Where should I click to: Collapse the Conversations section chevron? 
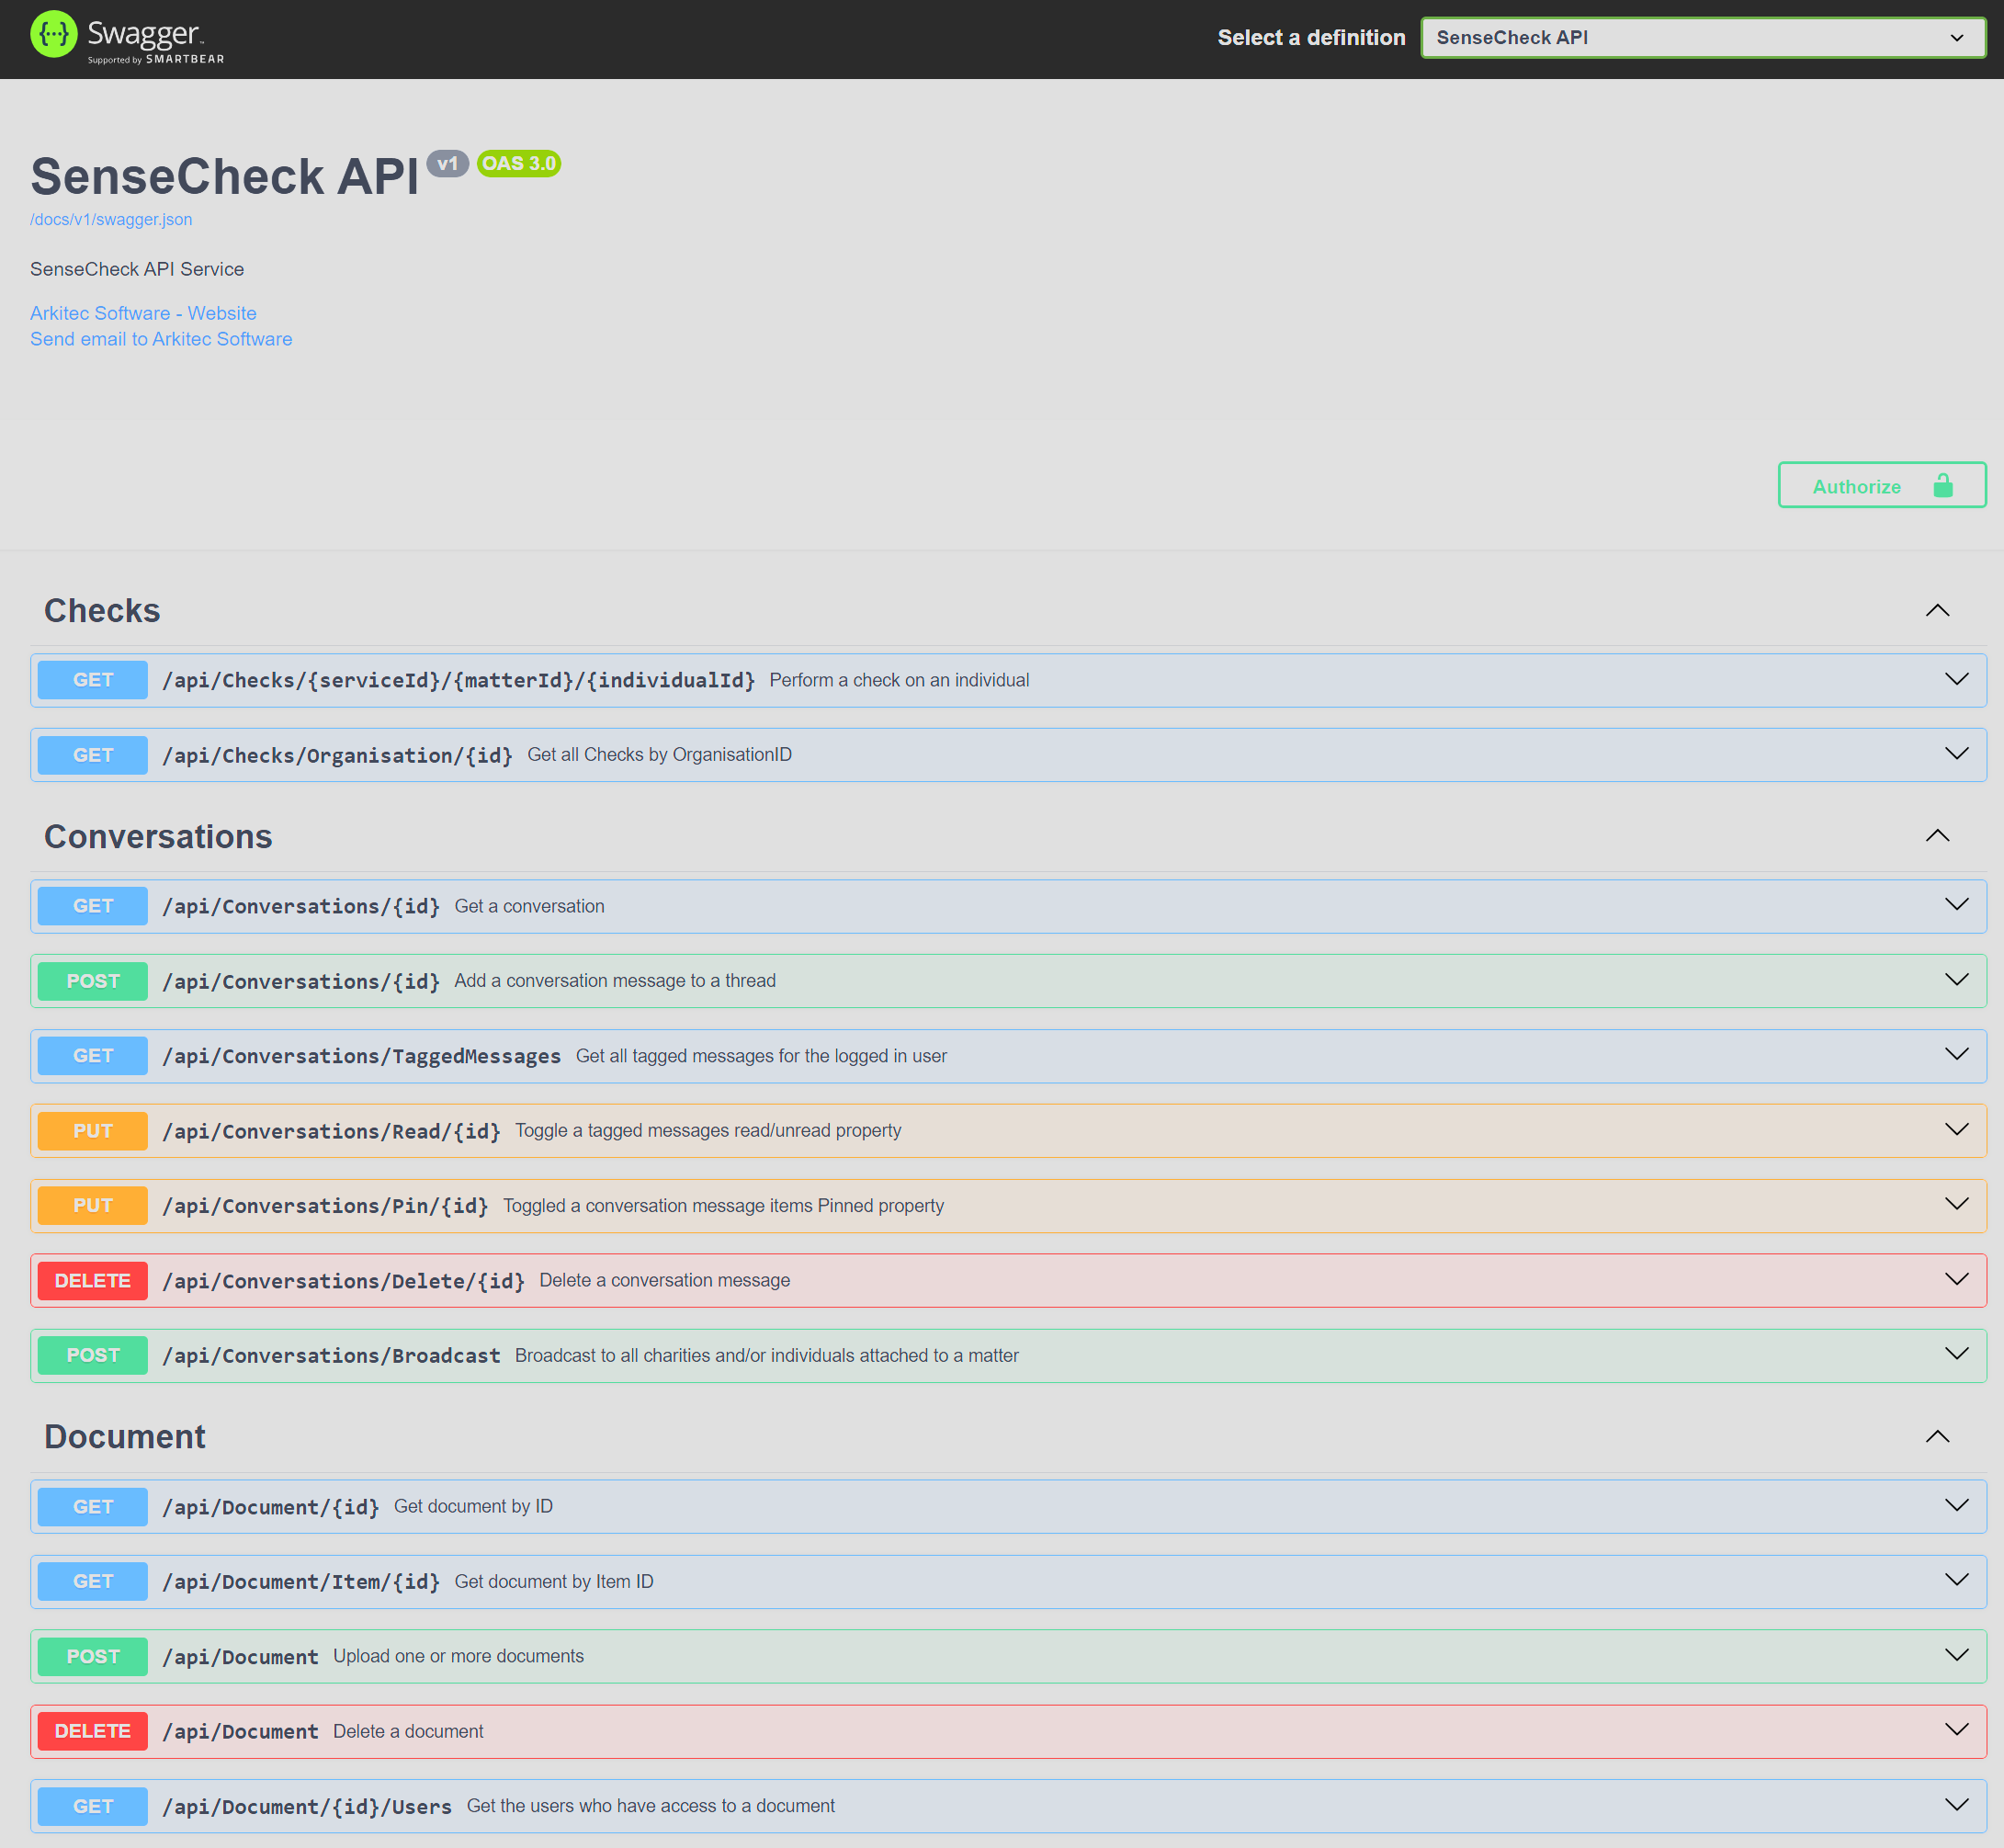[1937, 836]
